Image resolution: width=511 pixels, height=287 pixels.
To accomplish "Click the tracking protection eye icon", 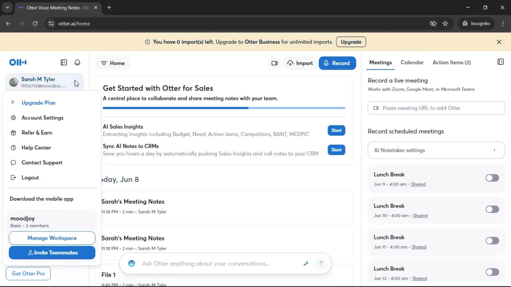I will [433, 24].
